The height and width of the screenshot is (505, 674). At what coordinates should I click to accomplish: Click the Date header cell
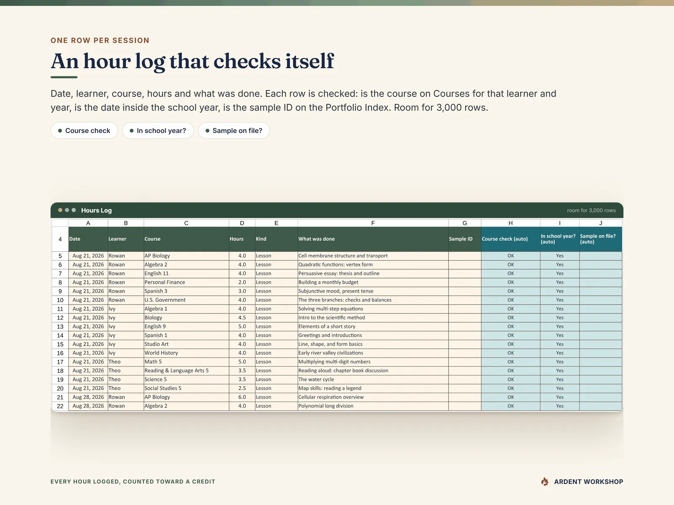click(x=88, y=239)
